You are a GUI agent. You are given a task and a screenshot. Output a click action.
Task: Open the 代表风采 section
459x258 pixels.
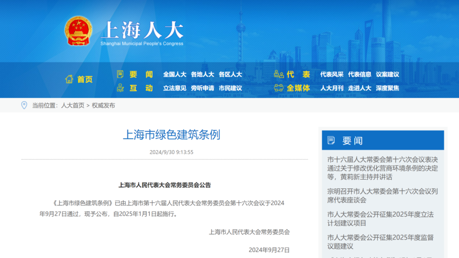point(332,74)
